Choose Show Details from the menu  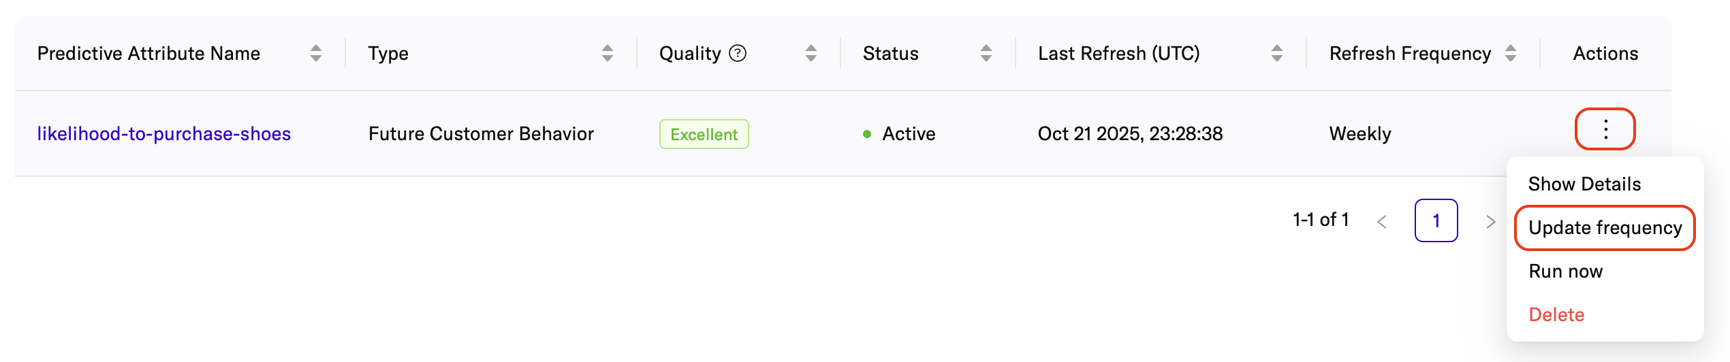[1584, 184]
